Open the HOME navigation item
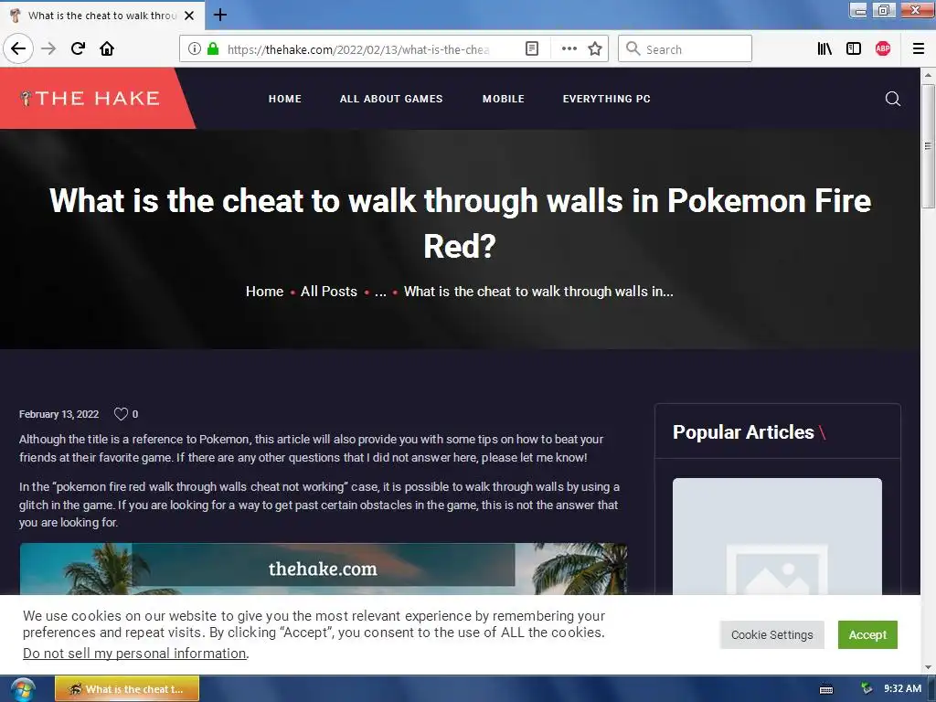The image size is (936, 702). point(285,99)
